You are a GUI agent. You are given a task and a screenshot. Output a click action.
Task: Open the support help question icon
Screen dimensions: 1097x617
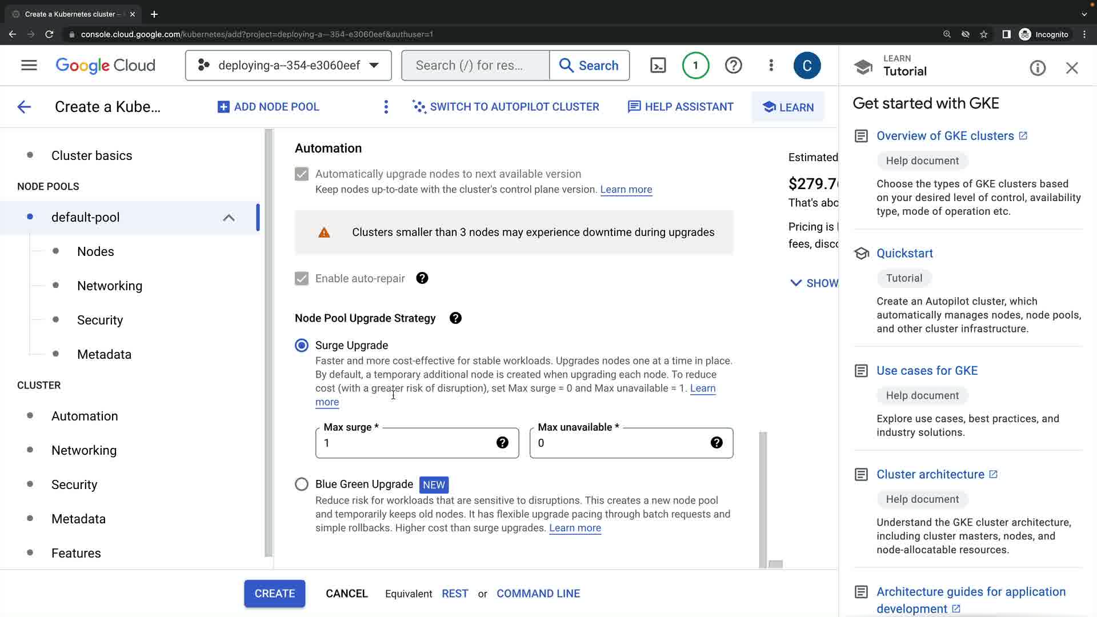coord(733,66)
